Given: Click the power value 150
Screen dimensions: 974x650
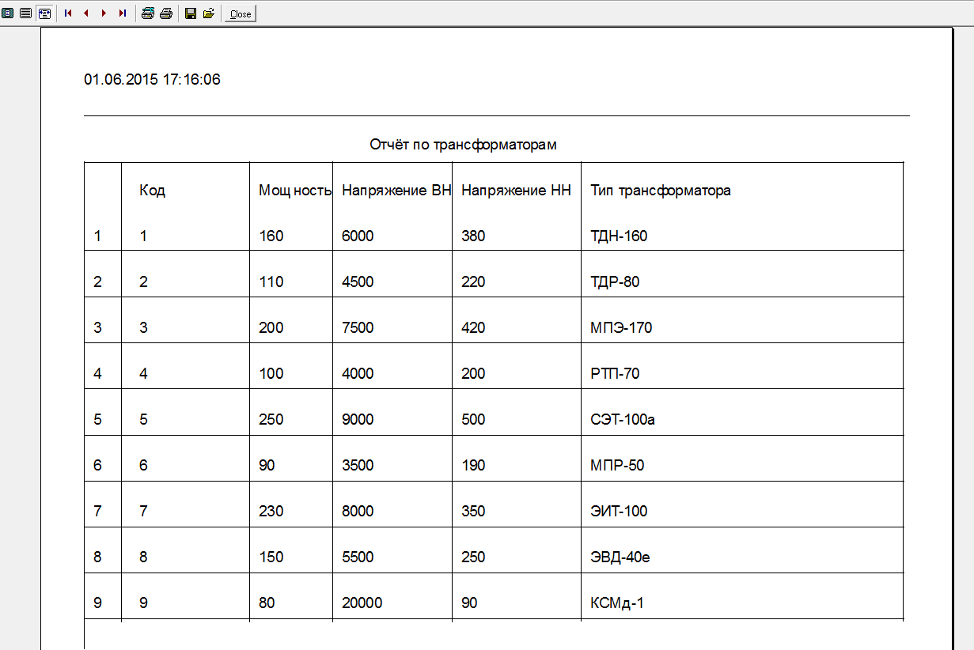Looking at the screenshot, I should tap(271, 557).
